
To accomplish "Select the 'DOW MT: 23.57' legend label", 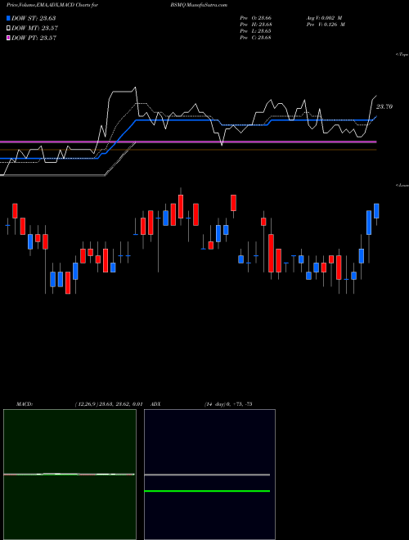I will [x=34, y=29].
